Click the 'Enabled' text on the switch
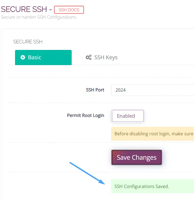The height and width of the screenshot is (199, 194). [126, 116]
